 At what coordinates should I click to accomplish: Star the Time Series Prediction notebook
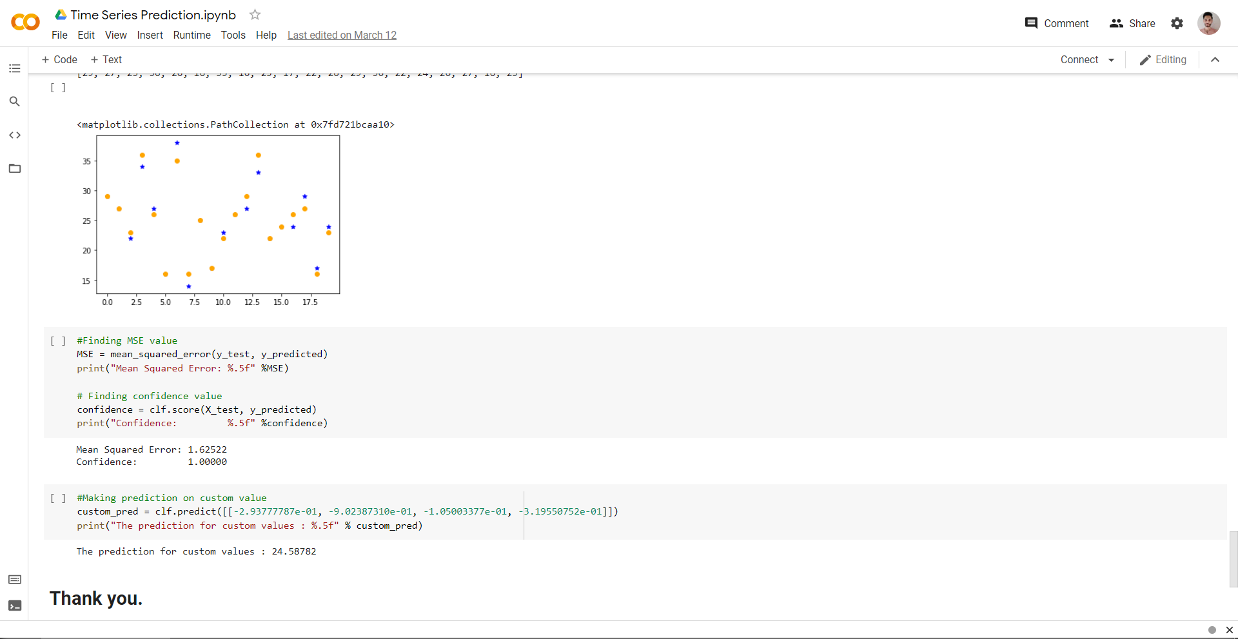[x=254, y=14]
